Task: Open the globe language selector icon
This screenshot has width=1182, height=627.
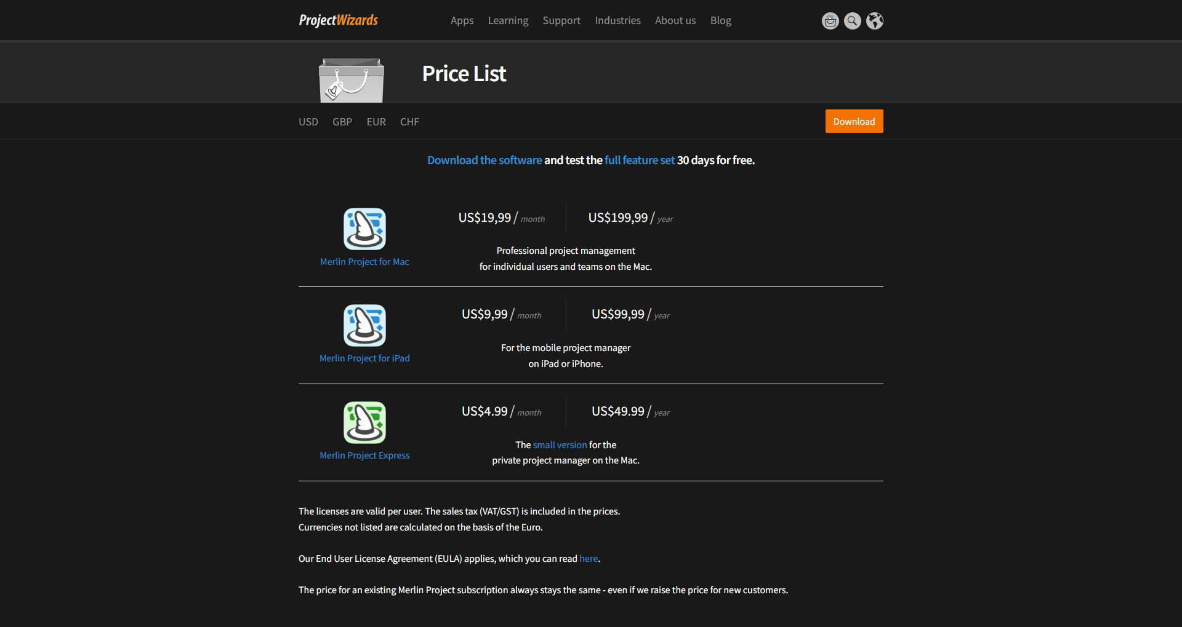Action: tap(875, 21)
